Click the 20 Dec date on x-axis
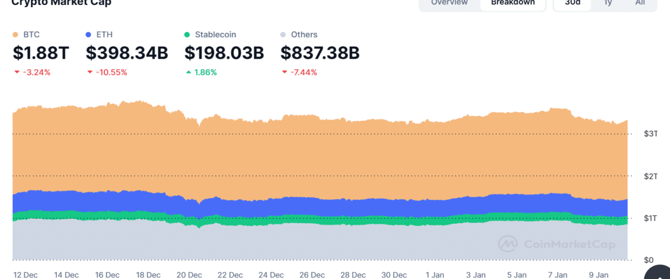This screenshot has width=670, height=279. point(189,275)
